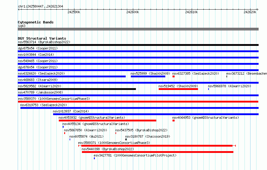Open the nsv5867650 (Almarri2020) label
The width and height of the screenshot is (267, 170).
pyautogui.click(x=85, y=130)
